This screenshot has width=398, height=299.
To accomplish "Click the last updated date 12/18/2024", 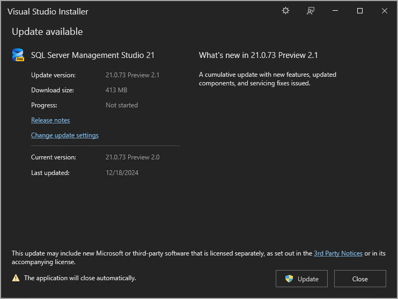I will 122,173.
